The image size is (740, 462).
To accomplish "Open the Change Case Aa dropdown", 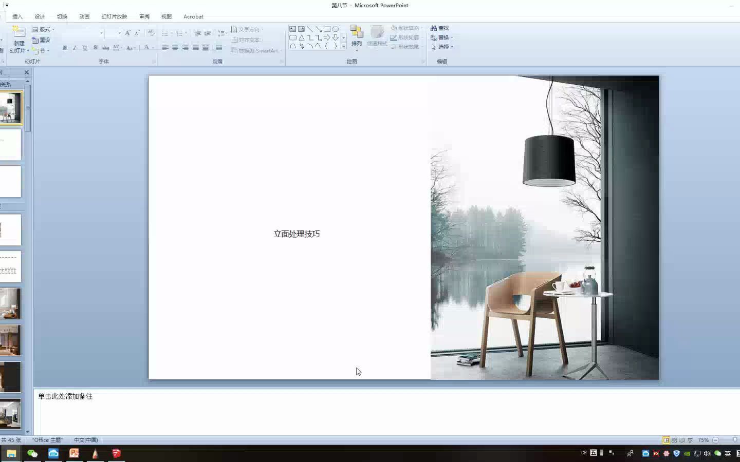I will (x=131, y=48).
